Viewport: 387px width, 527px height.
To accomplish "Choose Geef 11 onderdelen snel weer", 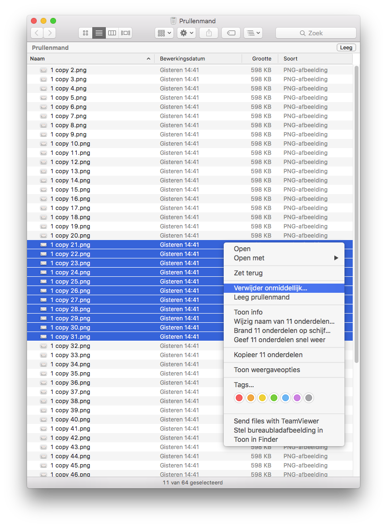I will click(284, 339).
